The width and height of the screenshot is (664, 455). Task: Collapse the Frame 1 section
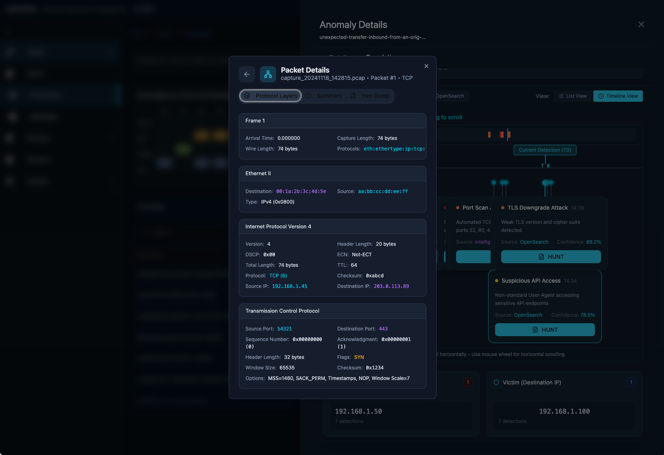[332, 120]
